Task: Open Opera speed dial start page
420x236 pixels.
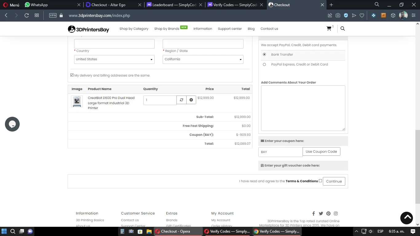Action: pyautogui.click(x=37, y=15)
